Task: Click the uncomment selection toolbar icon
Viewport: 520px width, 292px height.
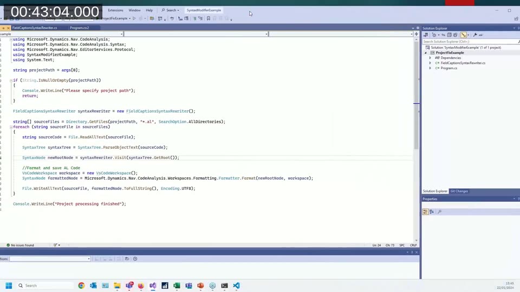Action: tap(200, 18)
